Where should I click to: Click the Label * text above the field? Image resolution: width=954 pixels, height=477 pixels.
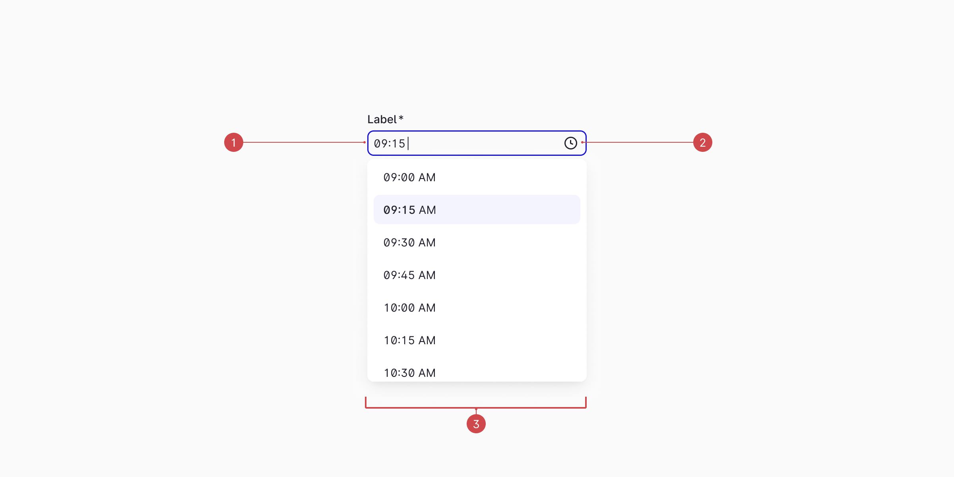coord(385,119)
